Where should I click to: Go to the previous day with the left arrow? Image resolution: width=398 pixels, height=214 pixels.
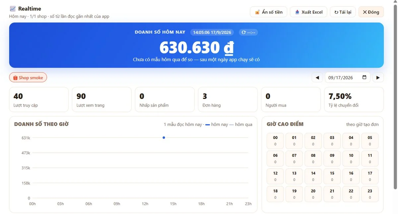317,78
